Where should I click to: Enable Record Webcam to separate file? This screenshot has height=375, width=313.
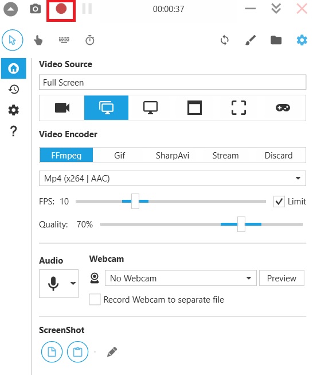point(95,299)
